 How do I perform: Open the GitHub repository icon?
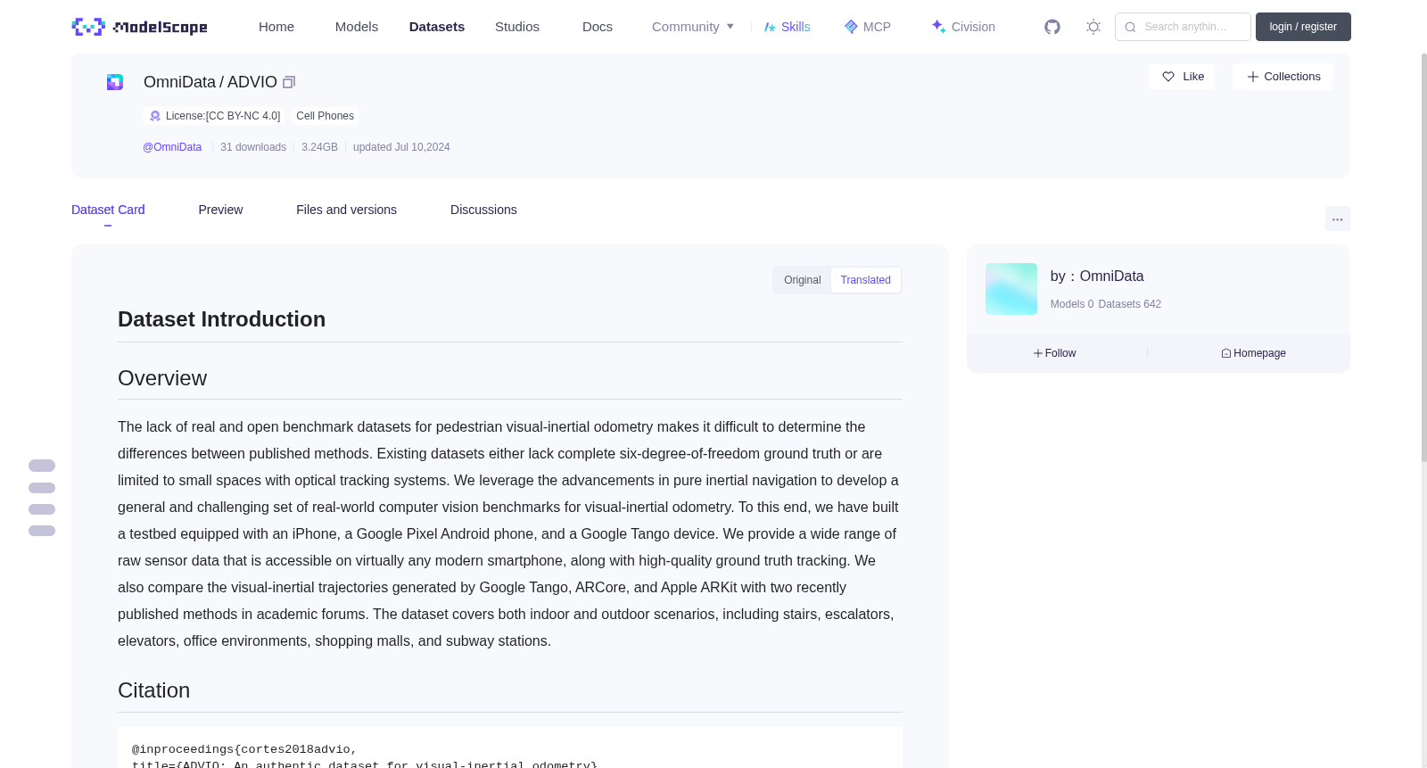pyautogui.click(x=1052, y=27)
